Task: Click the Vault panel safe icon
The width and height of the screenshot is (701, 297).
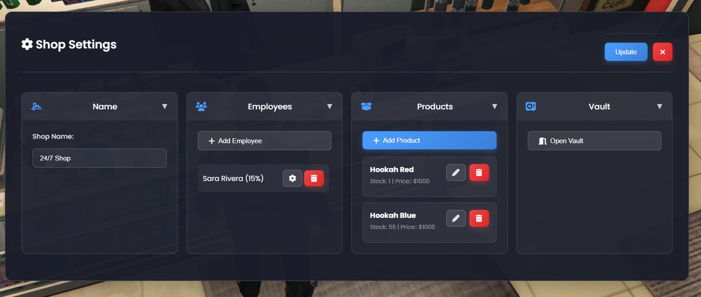Action: pos(530,106)
